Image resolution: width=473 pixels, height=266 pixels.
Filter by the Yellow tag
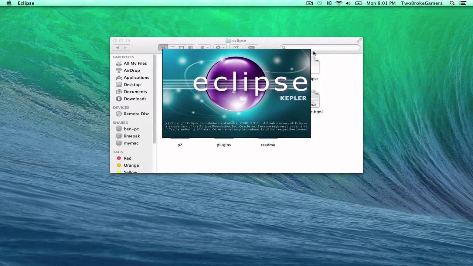[127, 172]
